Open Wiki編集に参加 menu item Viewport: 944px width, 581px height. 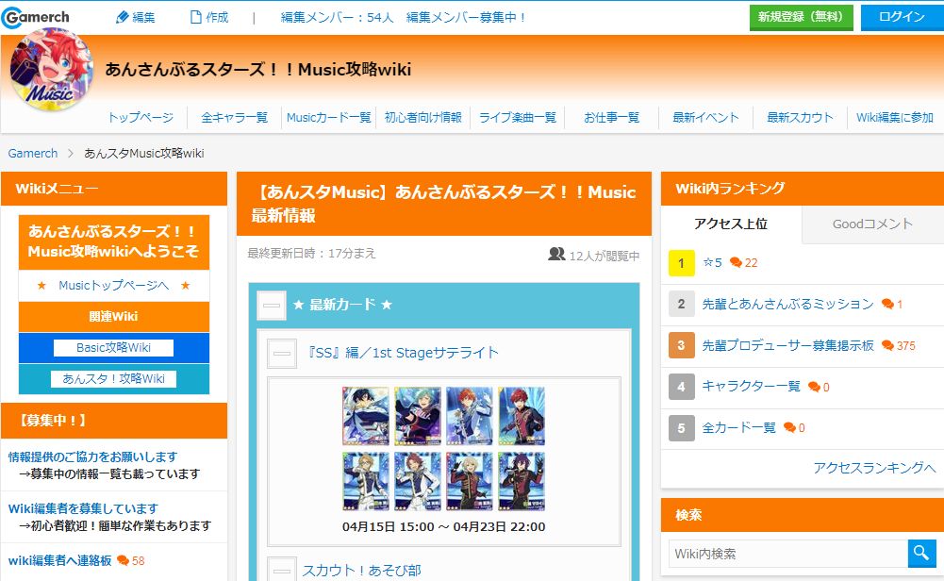tap(895, 117)
